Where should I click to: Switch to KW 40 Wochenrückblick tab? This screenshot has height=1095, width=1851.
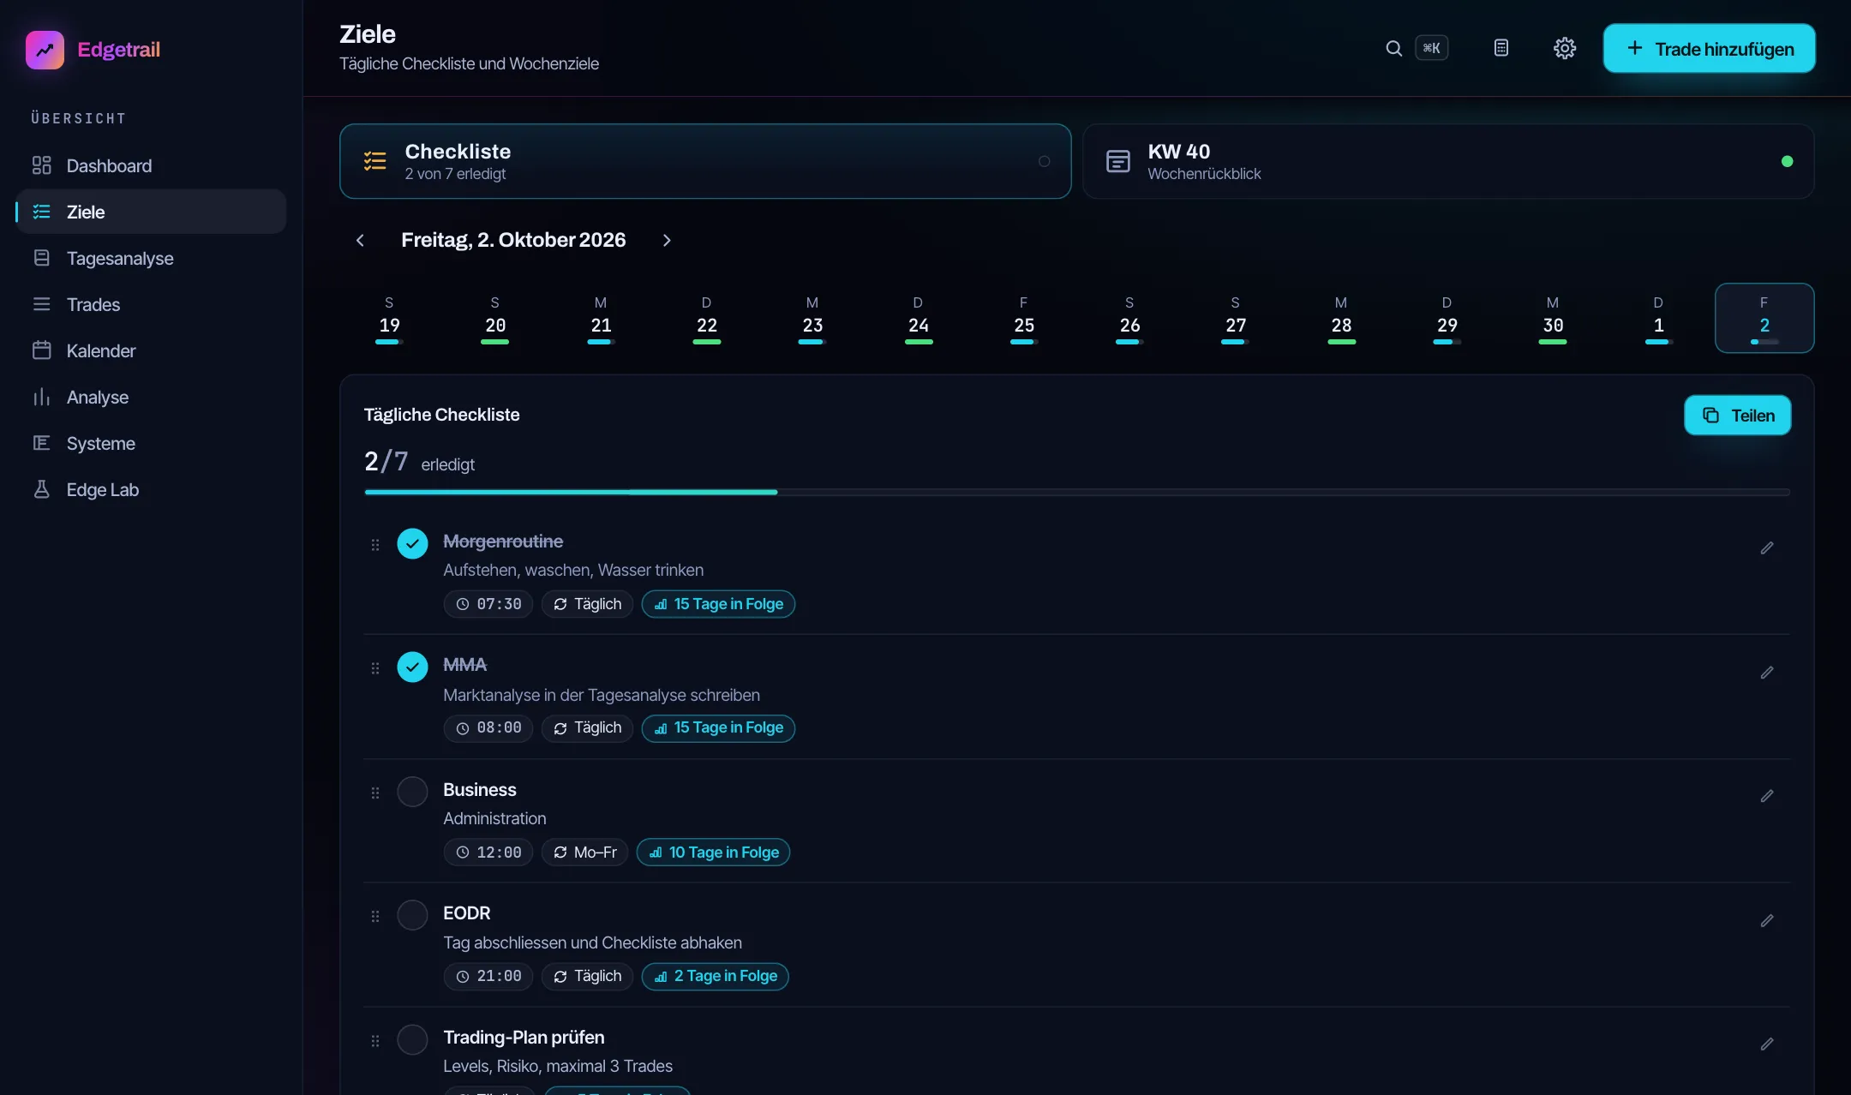[x=1448, y=161]
